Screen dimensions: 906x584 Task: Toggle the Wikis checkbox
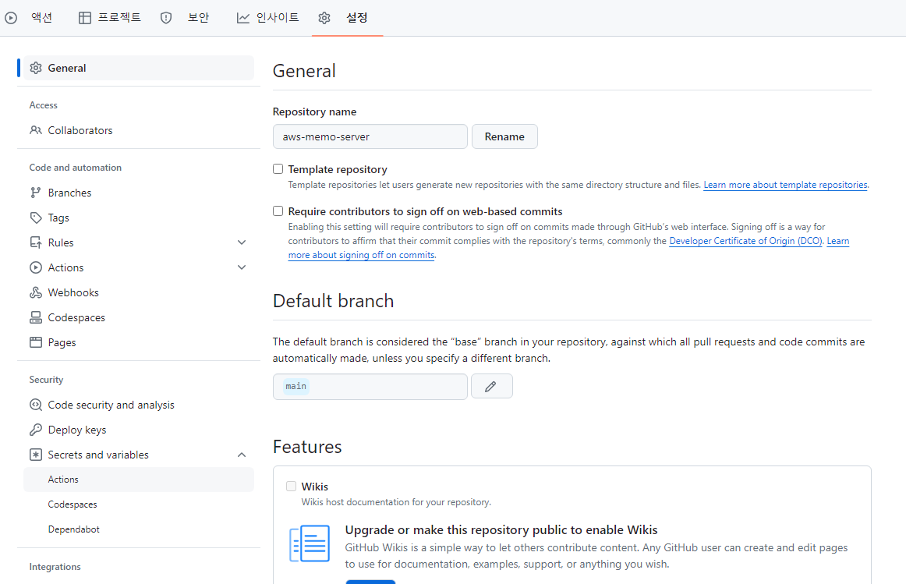[x=292, y=487]
